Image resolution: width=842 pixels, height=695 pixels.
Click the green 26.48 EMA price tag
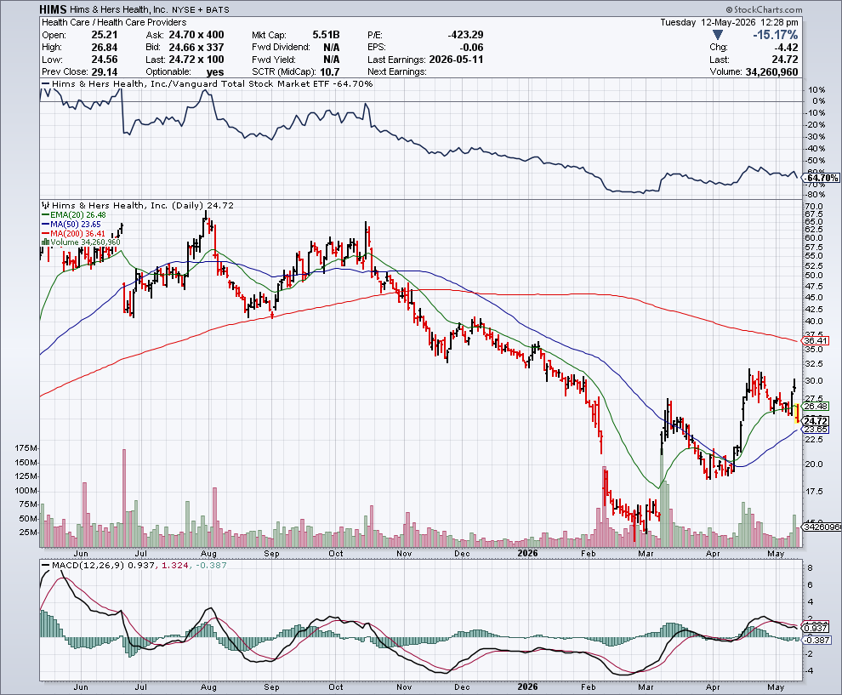coord(816,406)
